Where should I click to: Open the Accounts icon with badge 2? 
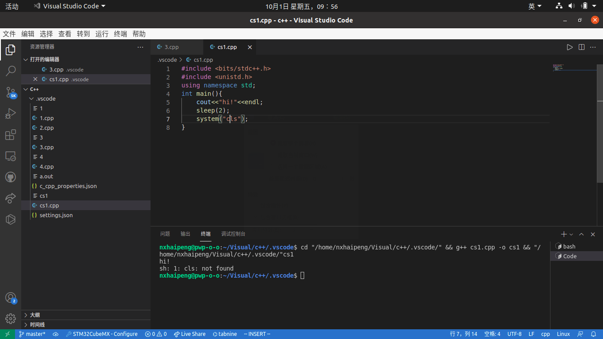click(11, 298)
